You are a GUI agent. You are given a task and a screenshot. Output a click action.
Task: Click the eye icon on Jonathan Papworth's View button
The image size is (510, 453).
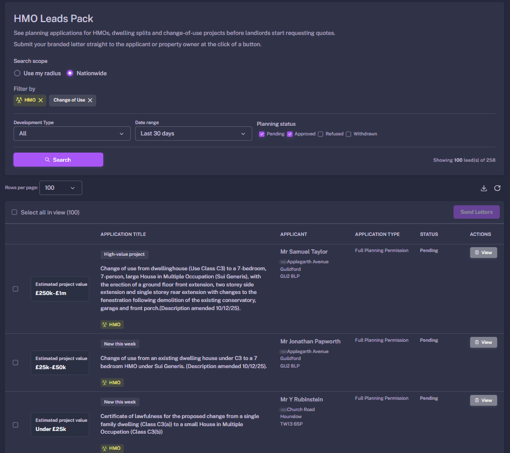(x=476, y=342)
